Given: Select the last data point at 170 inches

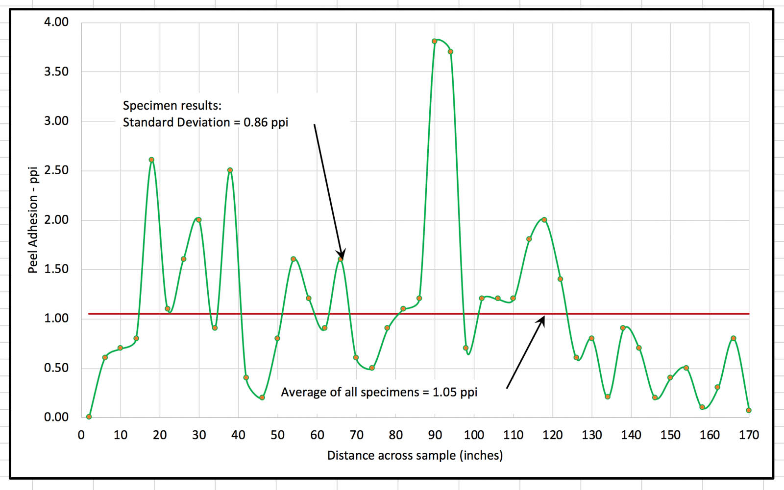Looking at the screenshot, I should pos(749,410).
